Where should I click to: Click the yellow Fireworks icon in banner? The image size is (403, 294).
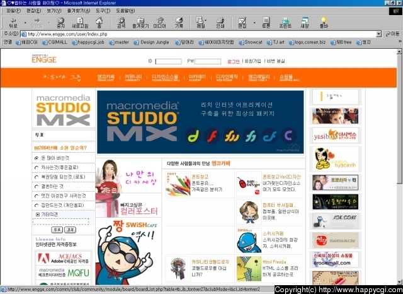pyautogui.click(x=231, y=136)
